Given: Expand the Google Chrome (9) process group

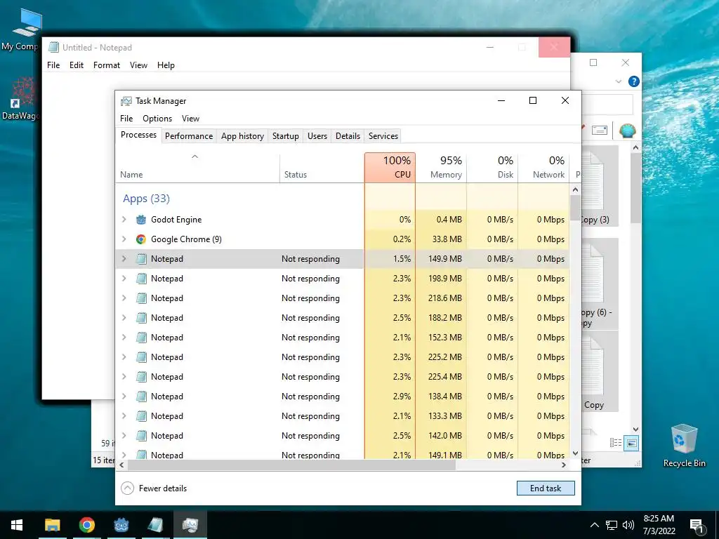Looking at the screenshot, I should (124, 239).
